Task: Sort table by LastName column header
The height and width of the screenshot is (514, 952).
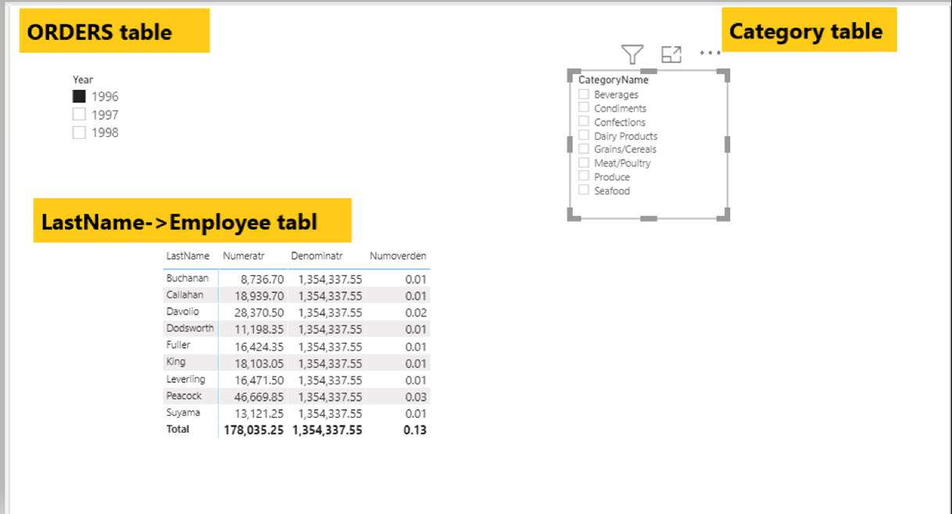Action: click(188, 256)
